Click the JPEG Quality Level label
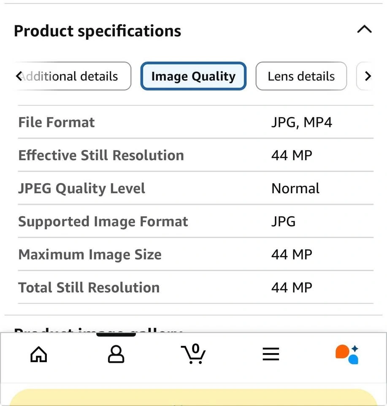The width and height of the screenshot is (387, 406). click(x=81, y=189)
